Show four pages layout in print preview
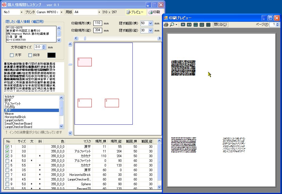Viewport: 282px width, 194px height. [x=202, y=24]
